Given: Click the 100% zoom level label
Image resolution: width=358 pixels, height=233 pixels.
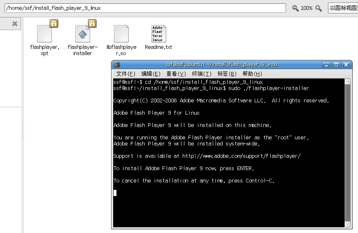Looking at the screenshot, I should (x=307, y=8).
